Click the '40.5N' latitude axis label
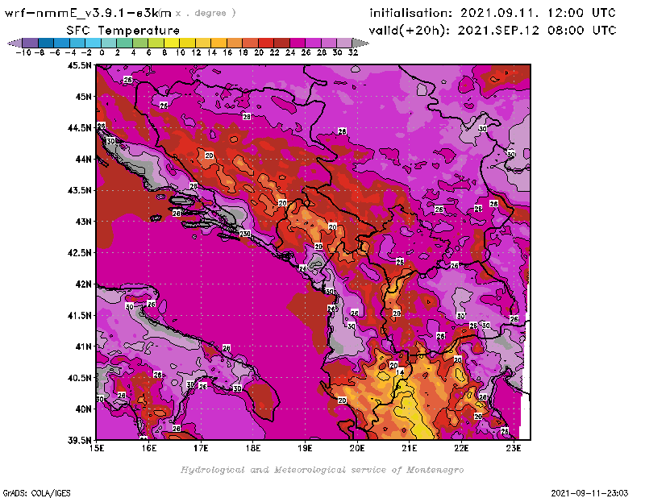Viewport: 645px width, 498px height. point(79,377)
